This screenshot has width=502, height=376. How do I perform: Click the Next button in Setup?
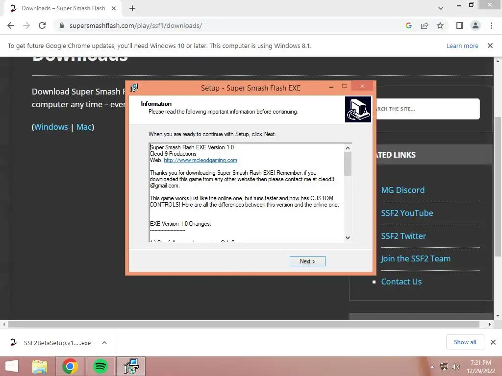[x=307, y=261]
